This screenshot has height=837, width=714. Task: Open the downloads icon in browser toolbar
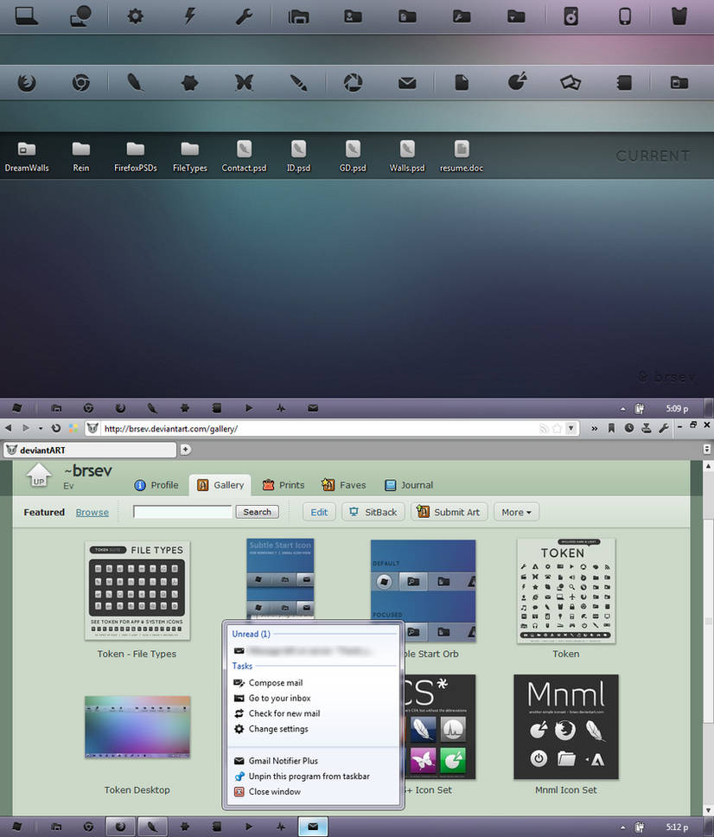click(647, 427)
